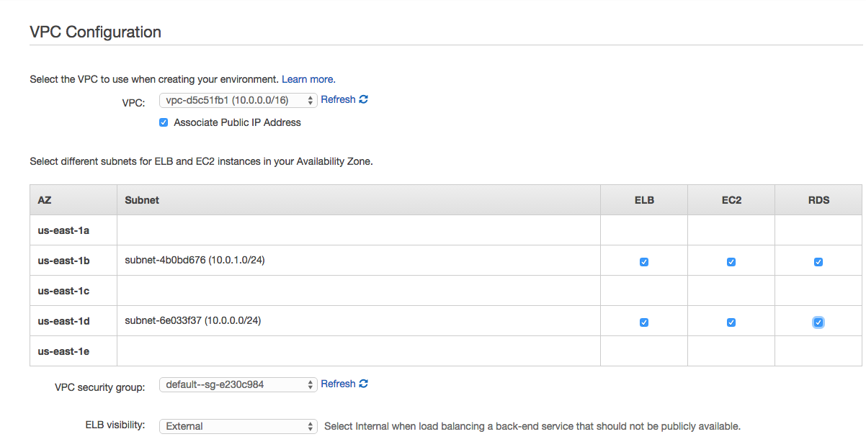Open the ELB visibility dropdown

238,426
